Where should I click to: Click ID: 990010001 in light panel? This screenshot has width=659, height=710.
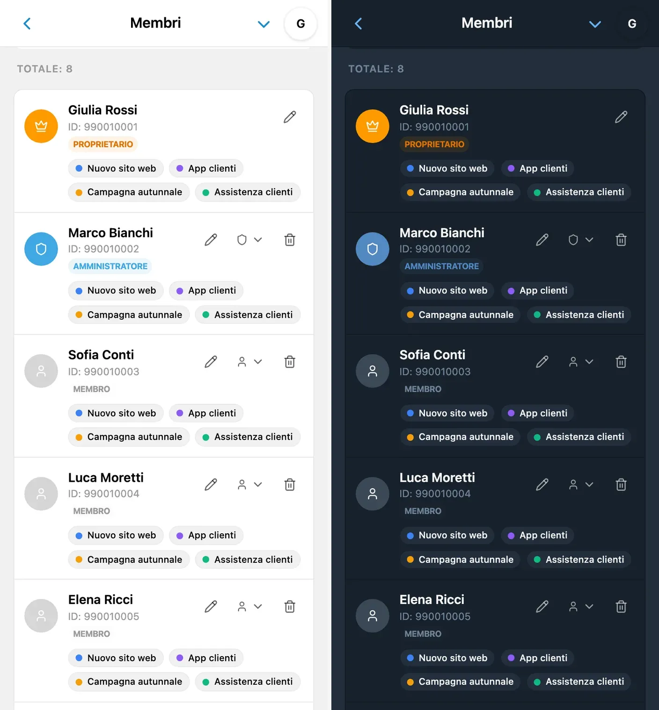tap(103, 127)
